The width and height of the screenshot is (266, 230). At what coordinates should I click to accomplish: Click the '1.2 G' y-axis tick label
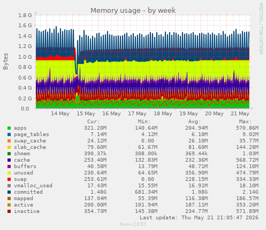(x=25, y=46)
